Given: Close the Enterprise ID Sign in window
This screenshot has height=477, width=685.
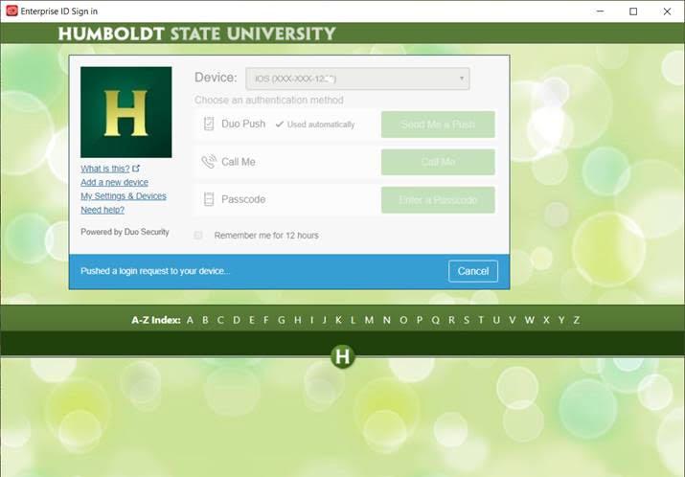Looking at the screenshot, I should [x=667, y=11].
